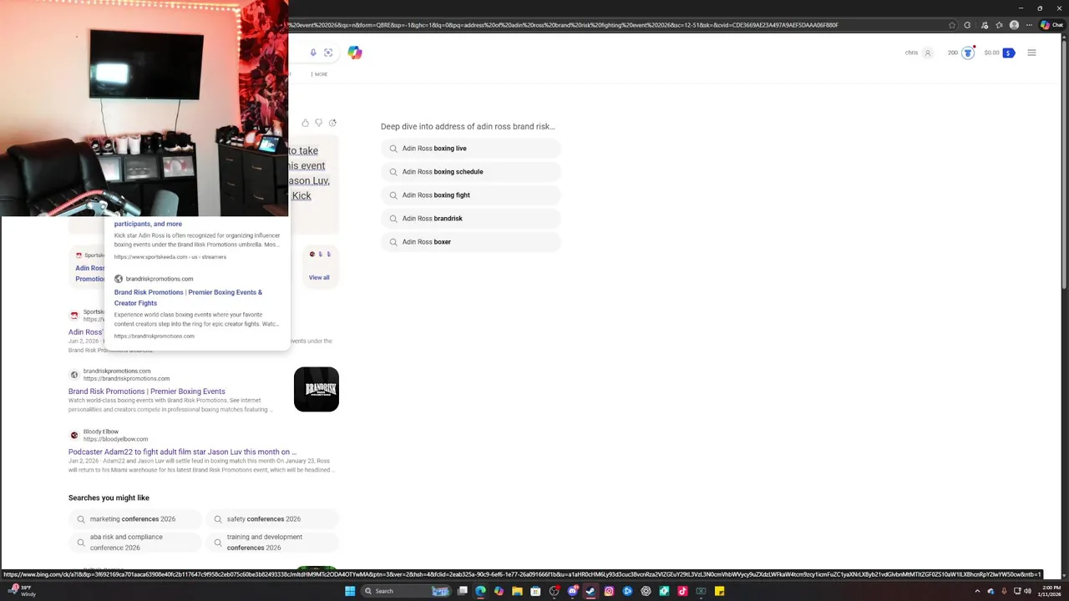1069x601 pixels.
Task: Open popup link Brand Risk Promotions Creator Fights
Action: tap(188, 297)
